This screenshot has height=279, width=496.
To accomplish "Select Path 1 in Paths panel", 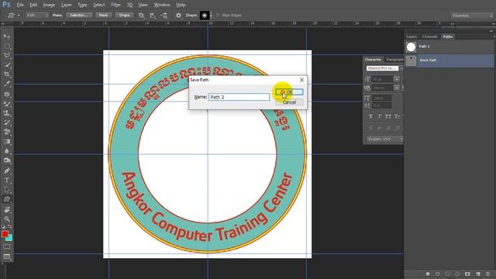I will (449, 46).
